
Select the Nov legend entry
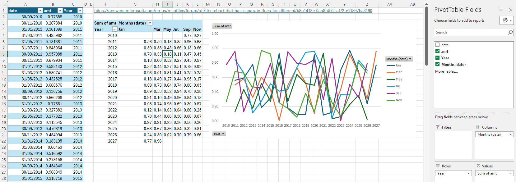394,100
